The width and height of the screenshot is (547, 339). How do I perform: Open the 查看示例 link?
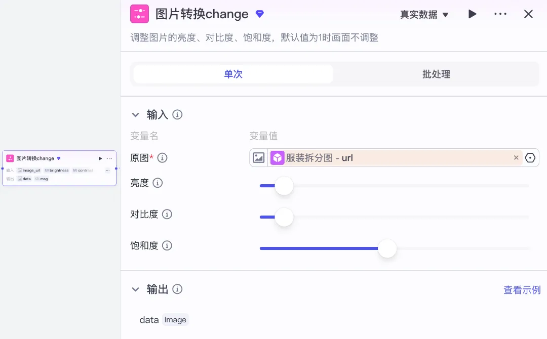[x=522, y=290]
